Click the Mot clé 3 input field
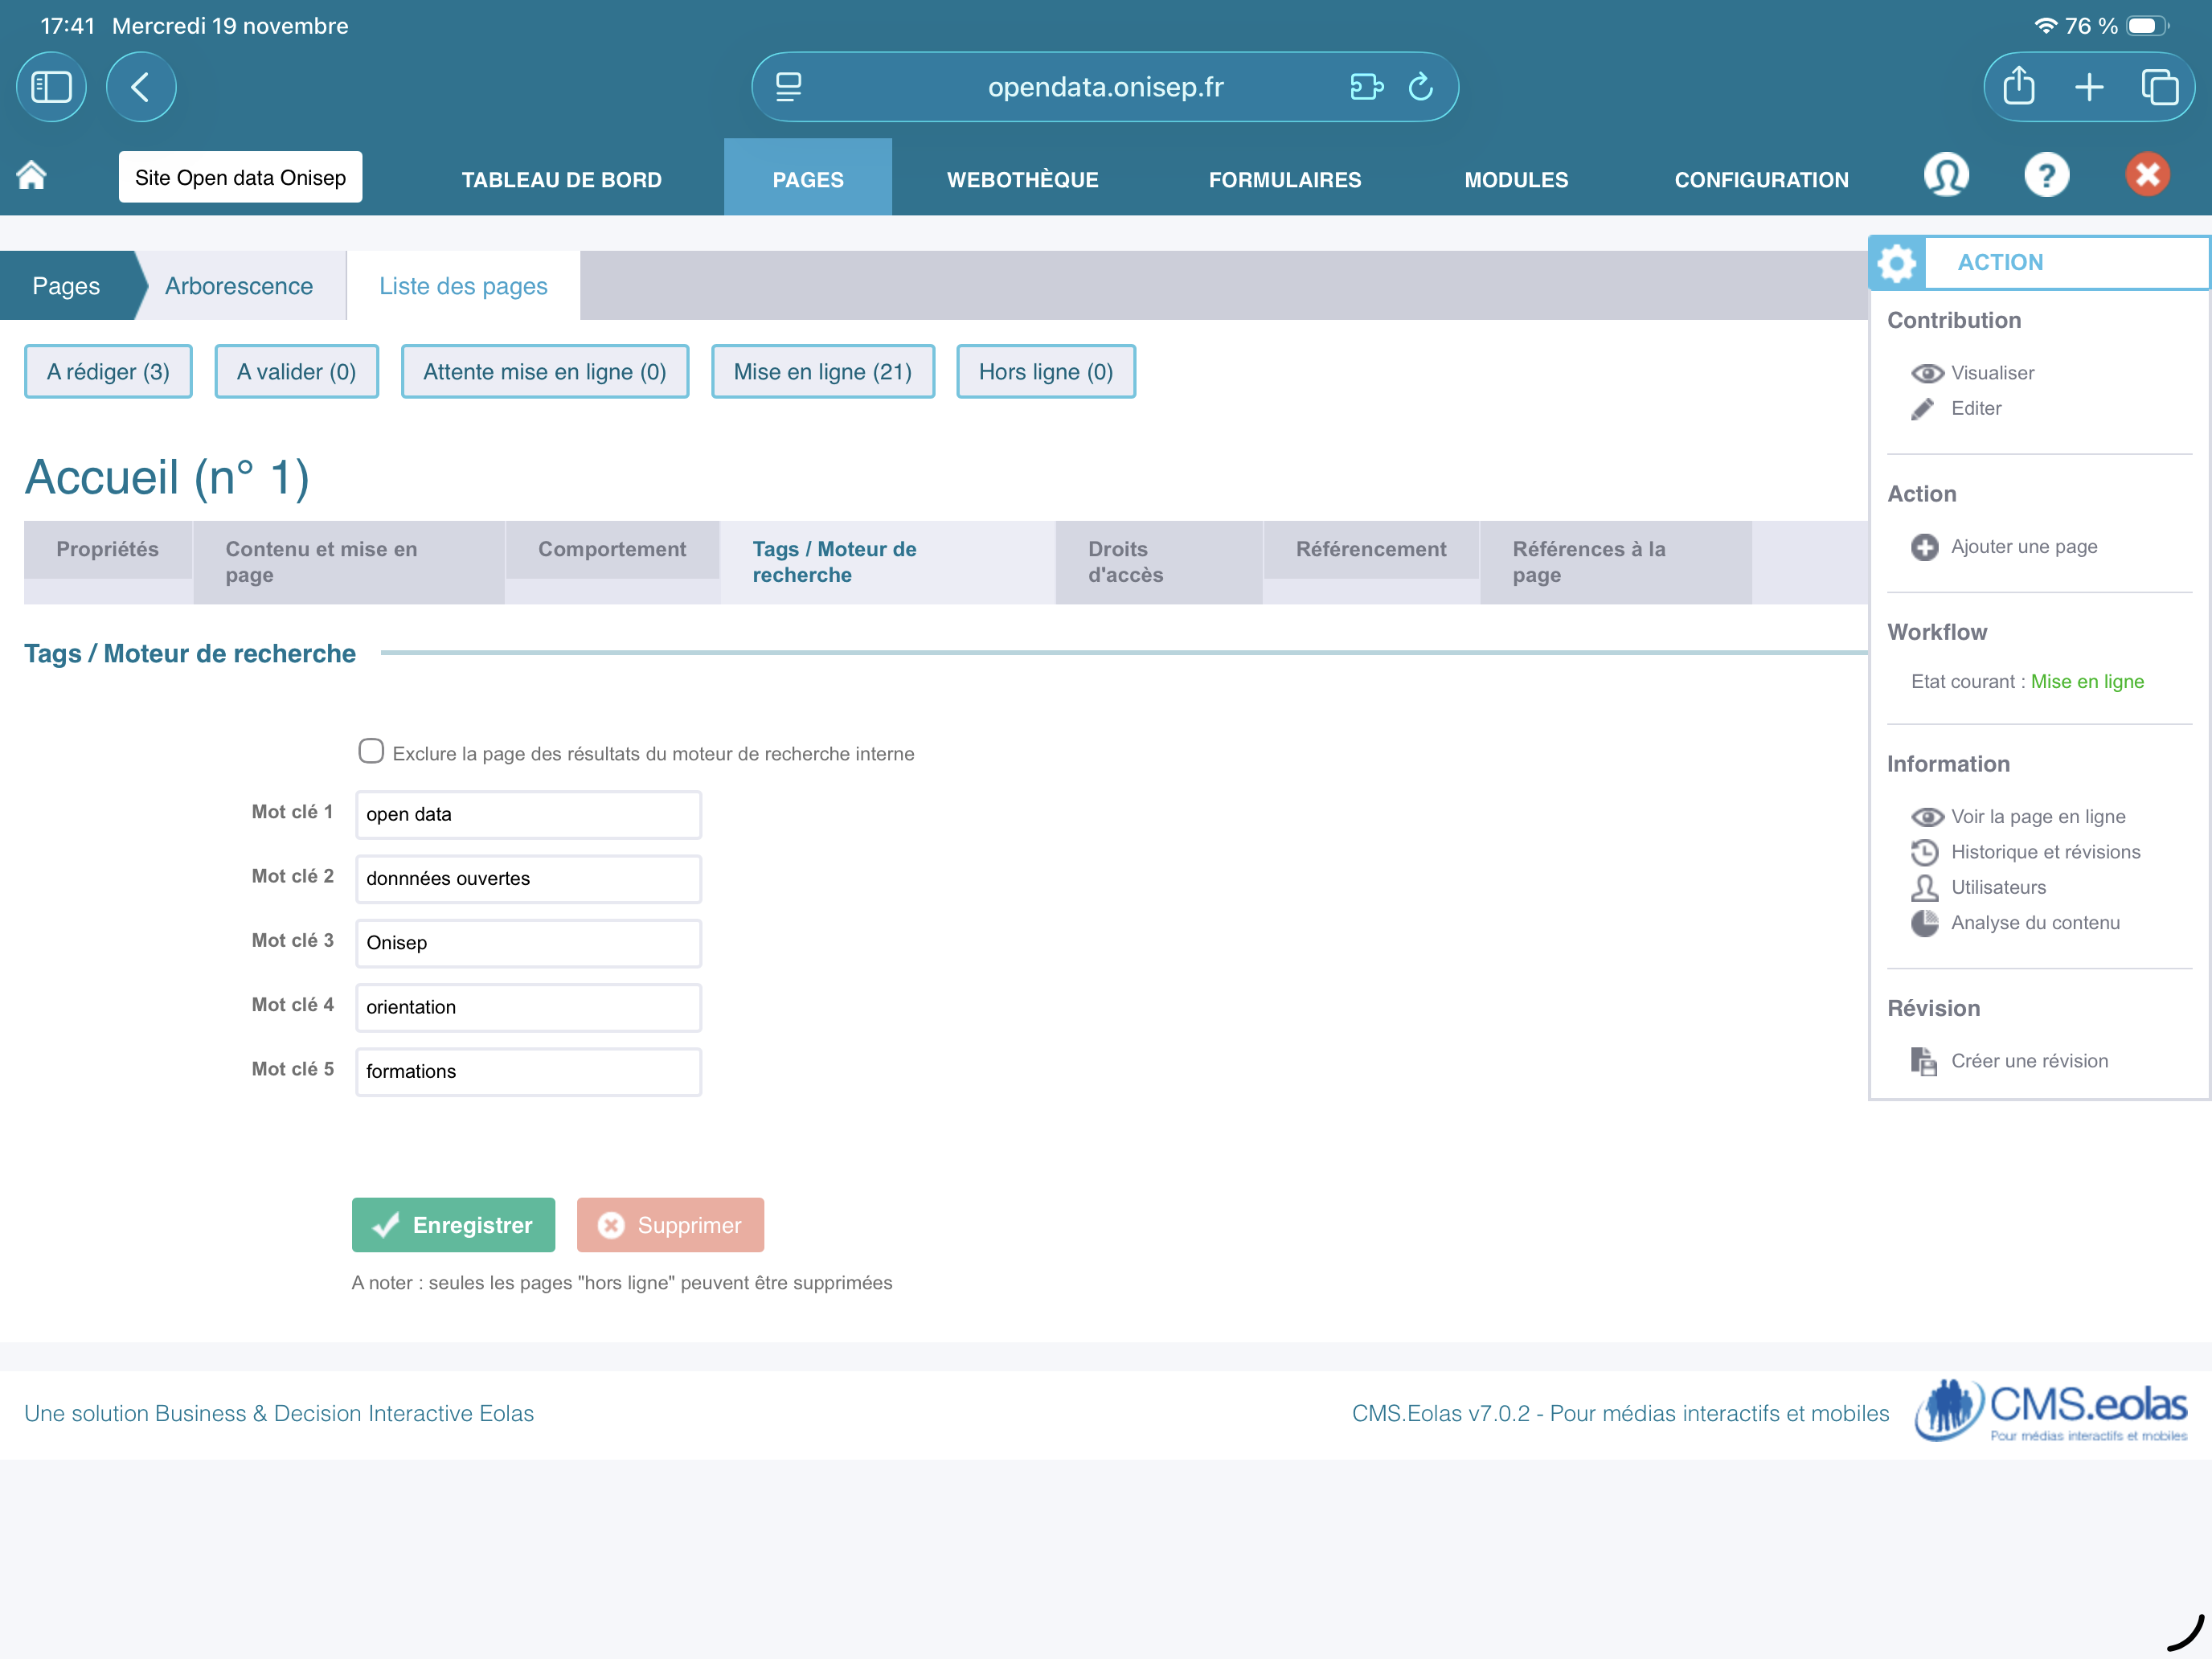 [528, 943]
